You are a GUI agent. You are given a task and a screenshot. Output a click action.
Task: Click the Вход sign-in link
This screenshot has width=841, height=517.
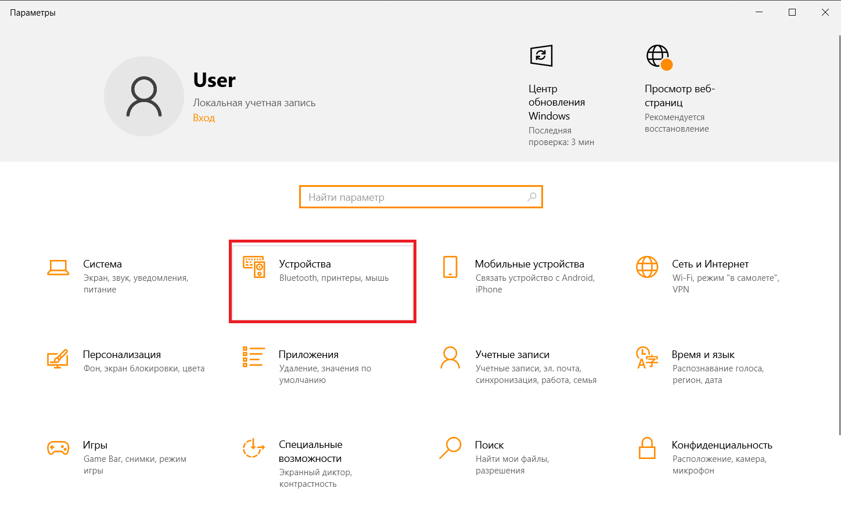(204, 118)
